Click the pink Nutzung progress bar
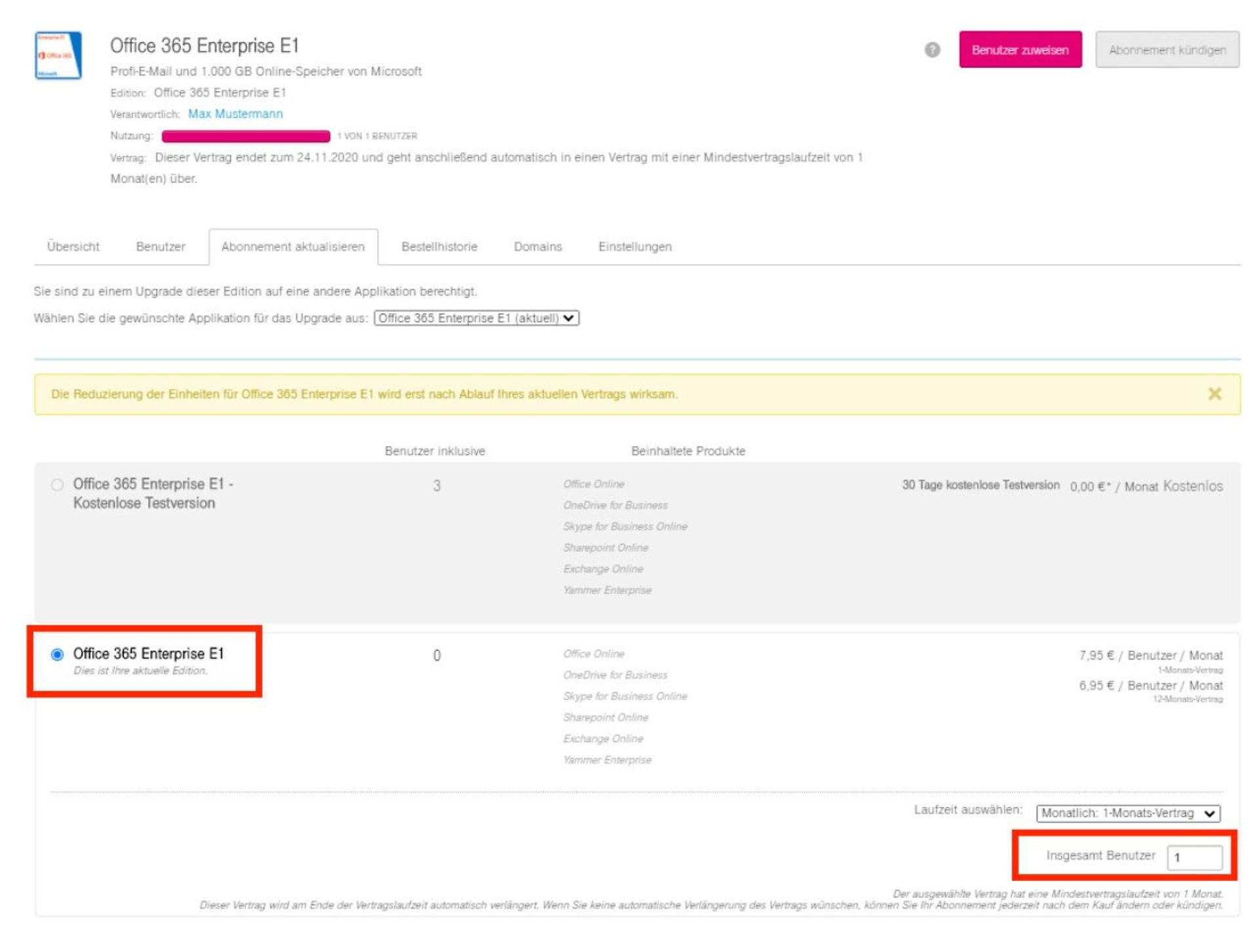Screen dimensions: 1259x944 click(x=246, y=136)
